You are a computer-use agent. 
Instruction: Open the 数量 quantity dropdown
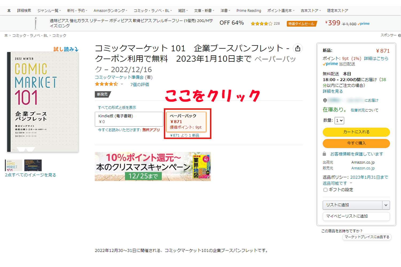pos(339,120)
